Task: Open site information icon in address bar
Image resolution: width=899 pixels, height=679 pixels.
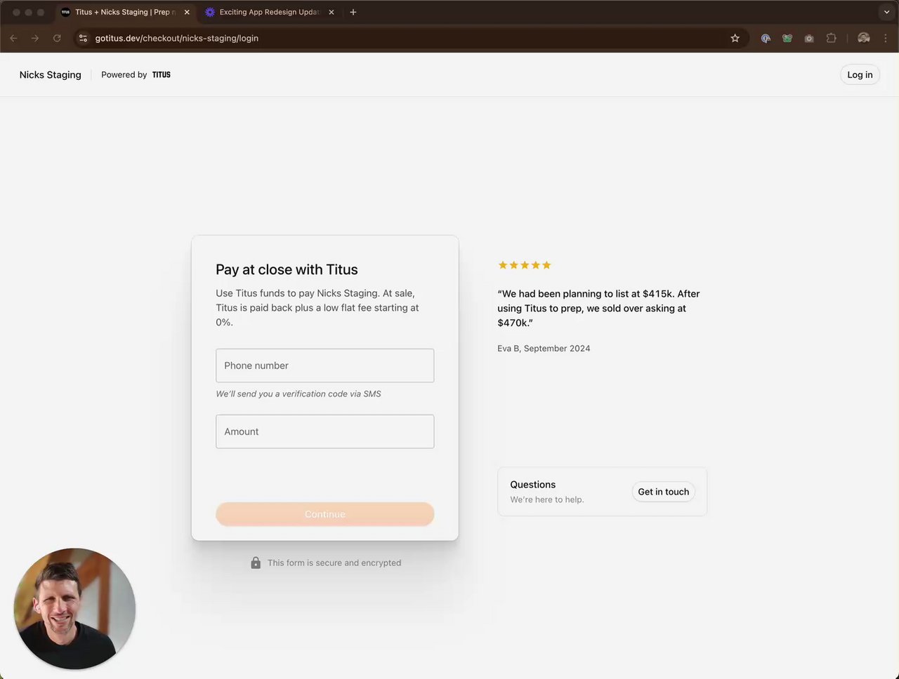Action: [x=84, y=38]
